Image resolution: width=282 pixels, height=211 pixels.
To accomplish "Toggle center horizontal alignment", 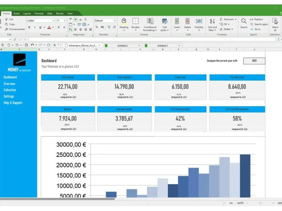I will click(x=81, y=30).
